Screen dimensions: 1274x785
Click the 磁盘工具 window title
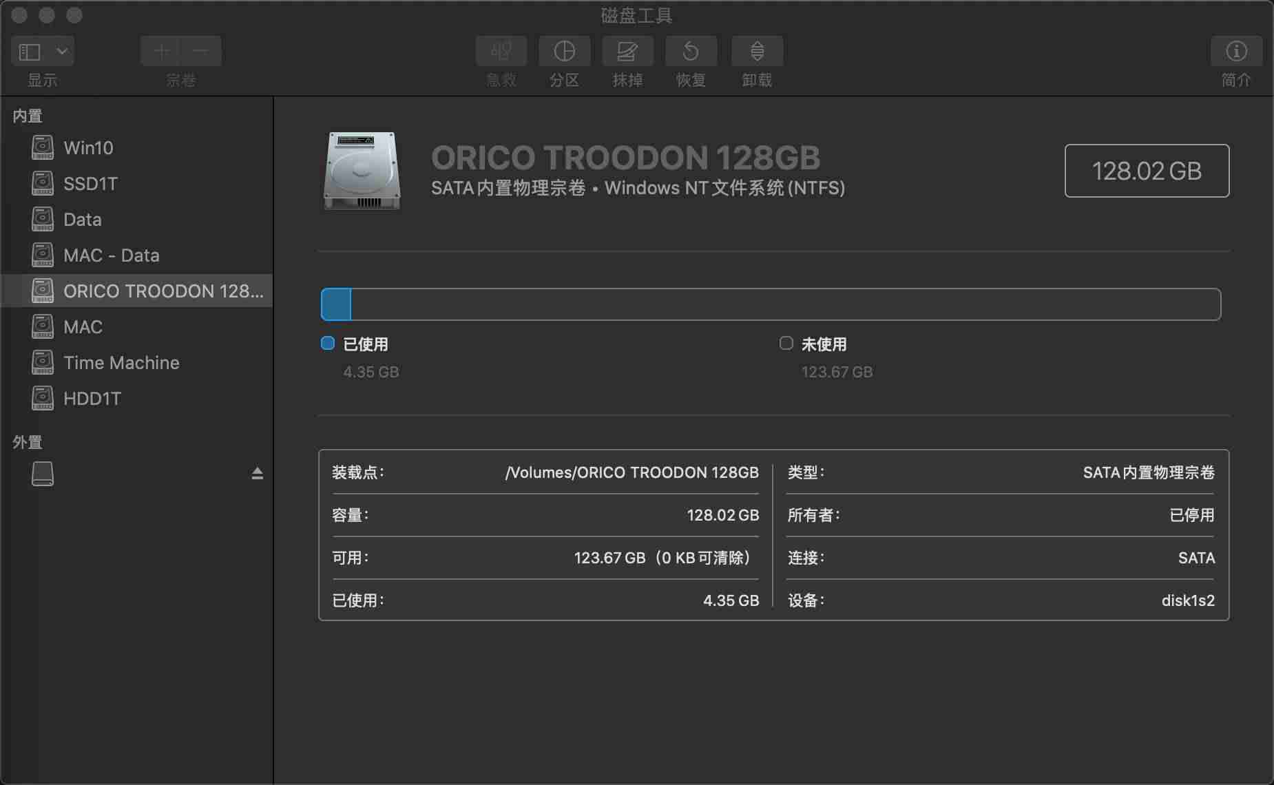coord(637,15)
